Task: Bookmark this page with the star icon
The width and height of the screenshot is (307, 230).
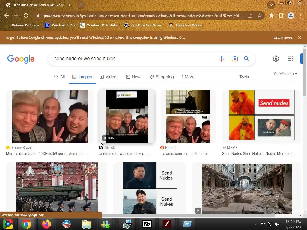Action: click(260, 16)
